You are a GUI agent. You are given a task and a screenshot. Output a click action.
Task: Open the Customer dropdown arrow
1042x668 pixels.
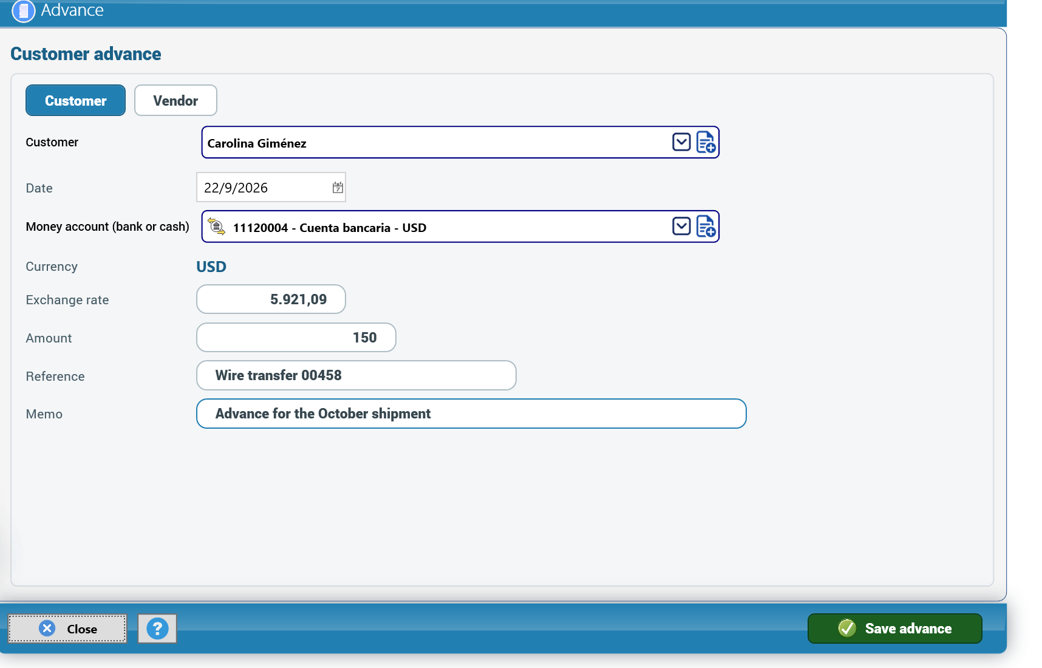coord(681,142)
